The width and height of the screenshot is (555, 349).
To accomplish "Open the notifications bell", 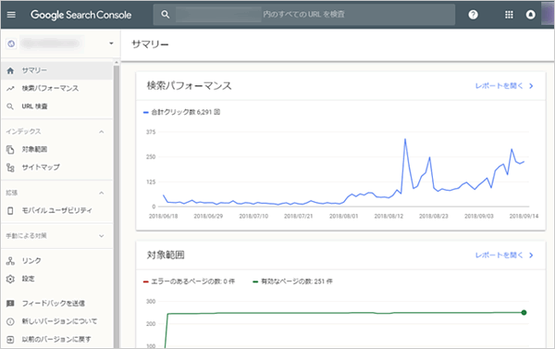I will [530, 15].
